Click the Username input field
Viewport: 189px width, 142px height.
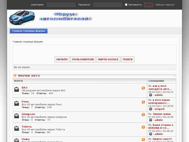61,5
